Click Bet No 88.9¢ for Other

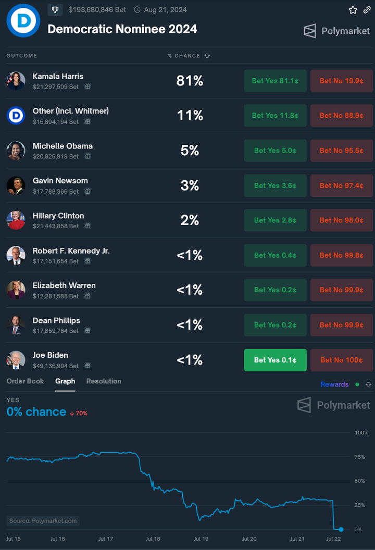tap(342, 116)
